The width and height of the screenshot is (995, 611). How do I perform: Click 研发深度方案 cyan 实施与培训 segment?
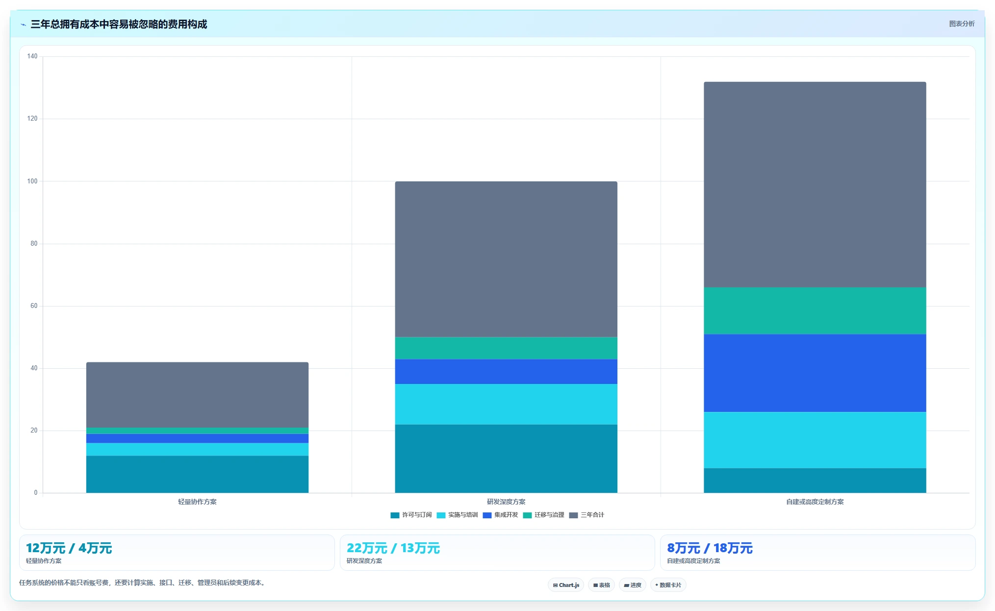tap(506, 404)
